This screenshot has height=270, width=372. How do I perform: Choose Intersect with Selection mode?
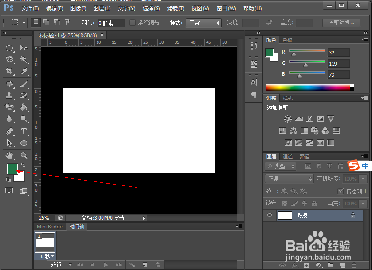[67, 23]
